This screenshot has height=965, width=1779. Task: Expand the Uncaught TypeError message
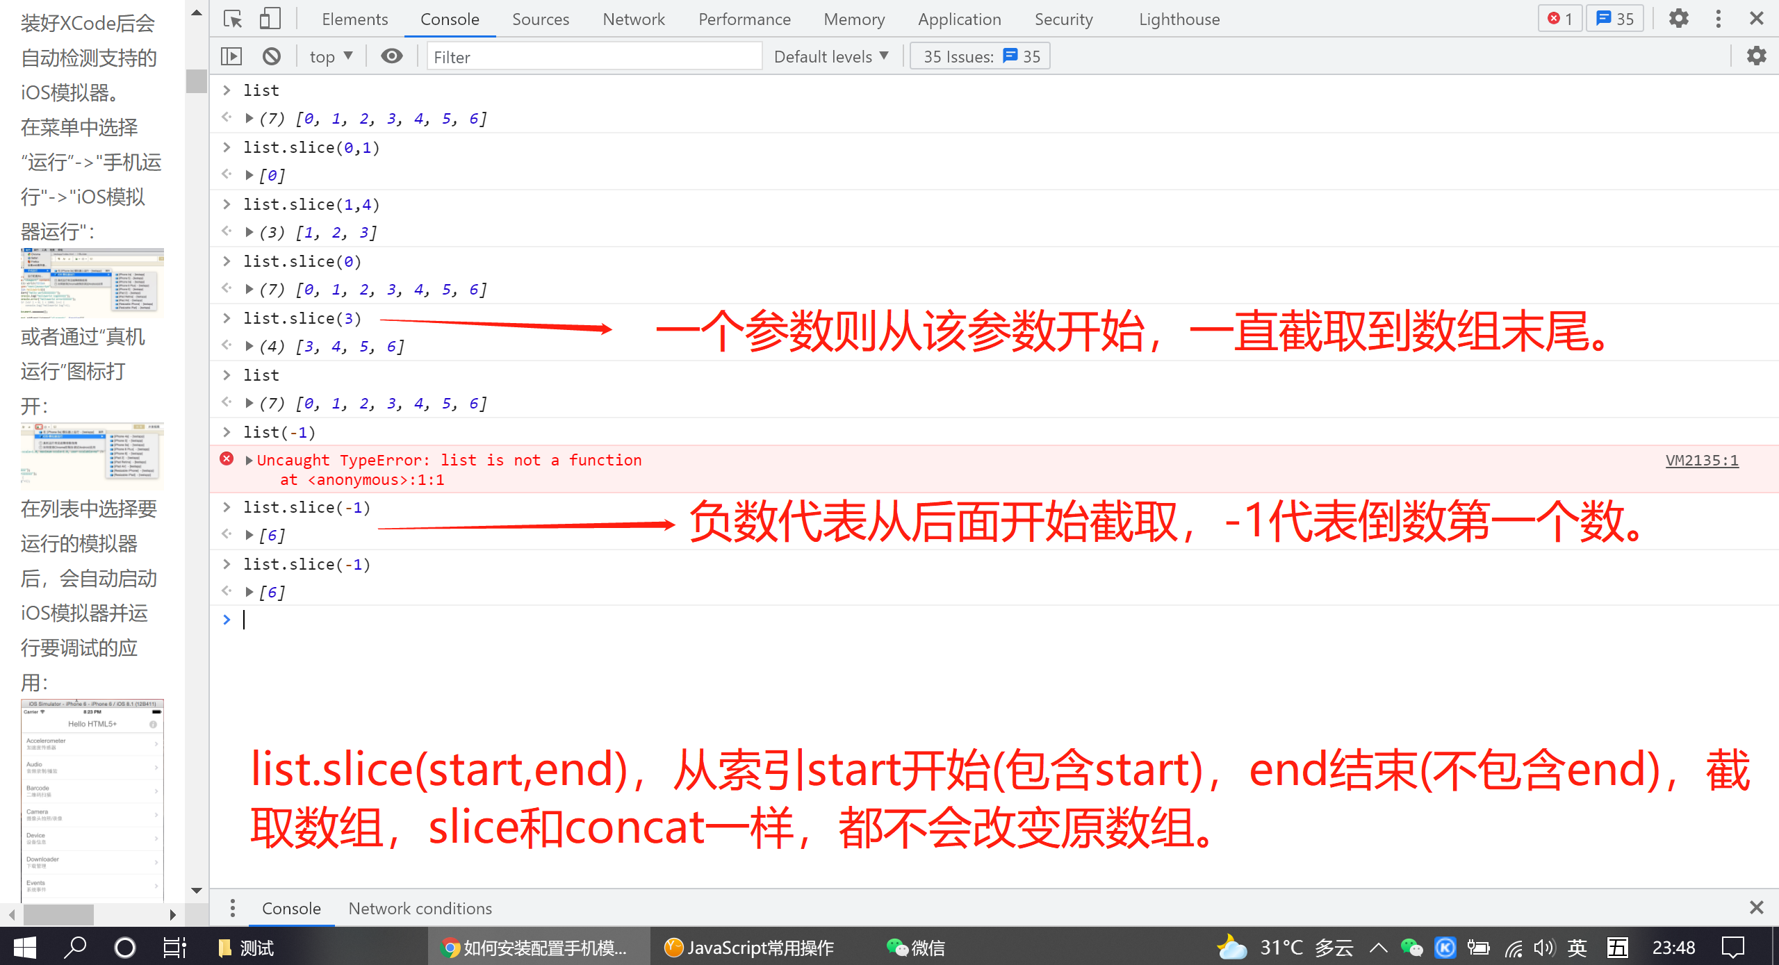249,460
